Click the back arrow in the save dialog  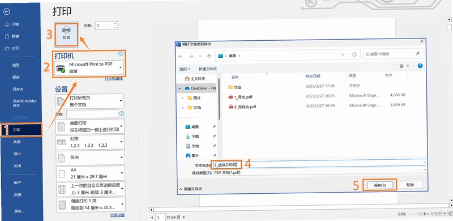point(181,57)
